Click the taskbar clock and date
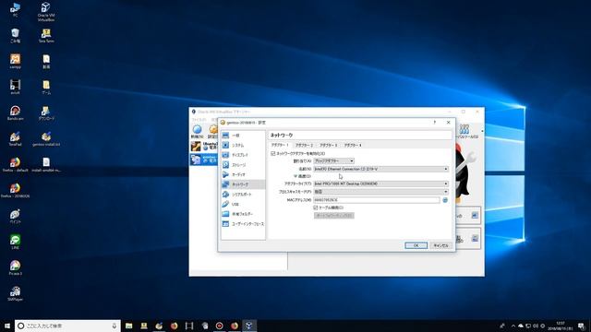Screen dimensions: 591x332 561,326
